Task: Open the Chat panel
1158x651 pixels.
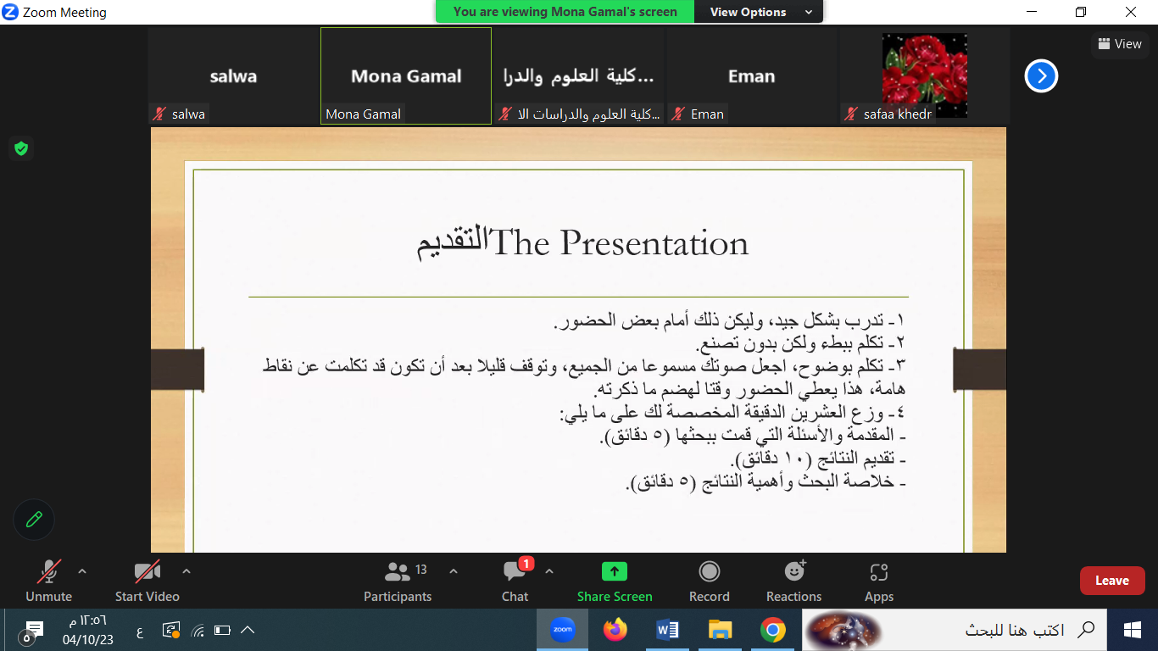Action: [x=515, y=581]
